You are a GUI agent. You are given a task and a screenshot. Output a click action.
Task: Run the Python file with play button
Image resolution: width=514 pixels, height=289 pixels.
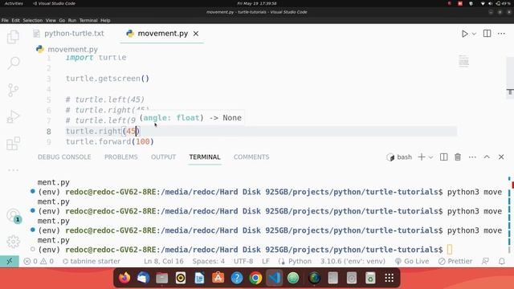[464, 34]
